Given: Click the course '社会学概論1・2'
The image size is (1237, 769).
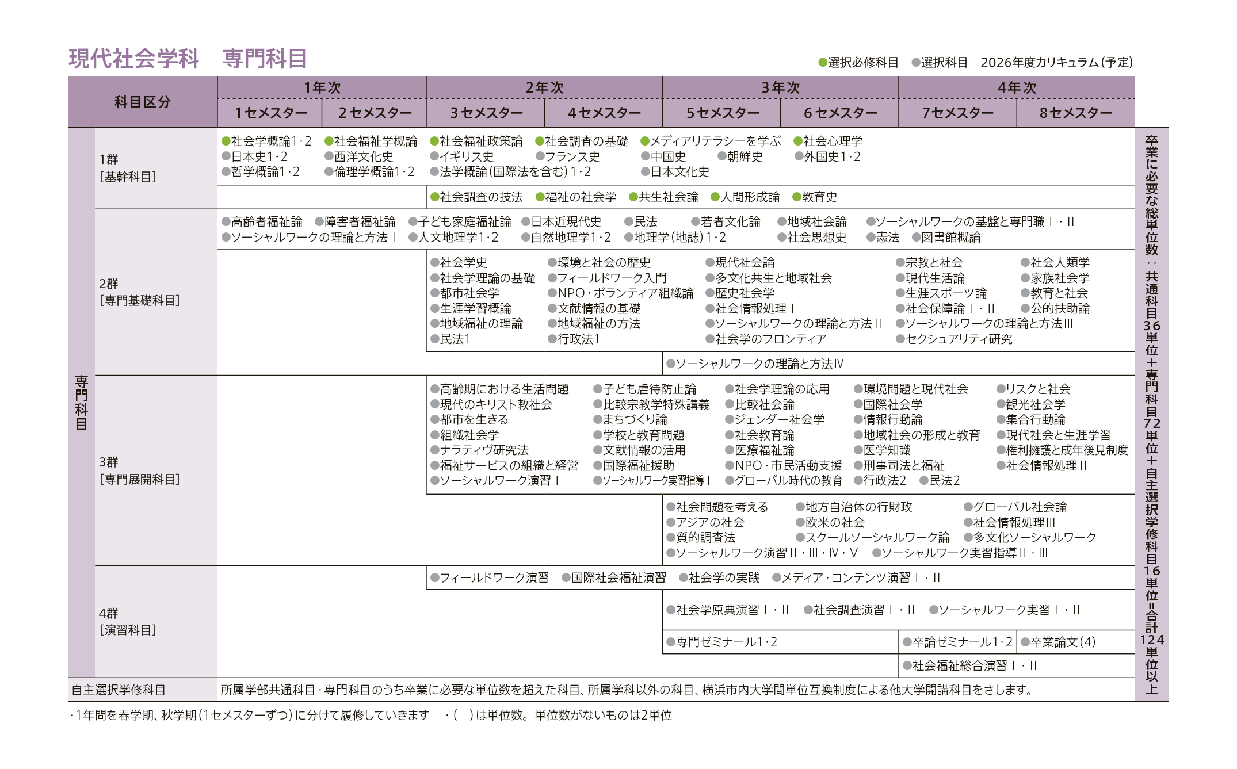Looking at the screenshot, I should [x=266, y=141].
